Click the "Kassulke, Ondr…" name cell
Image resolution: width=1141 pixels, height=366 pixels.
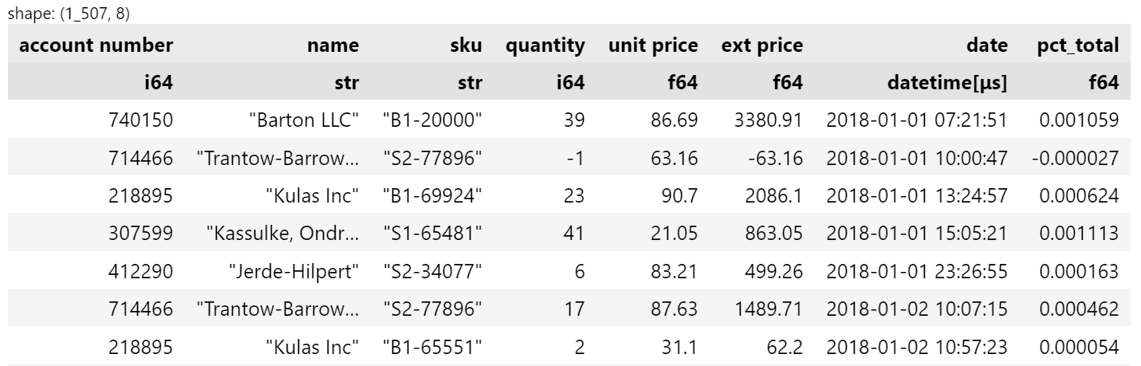click(282, 234)
